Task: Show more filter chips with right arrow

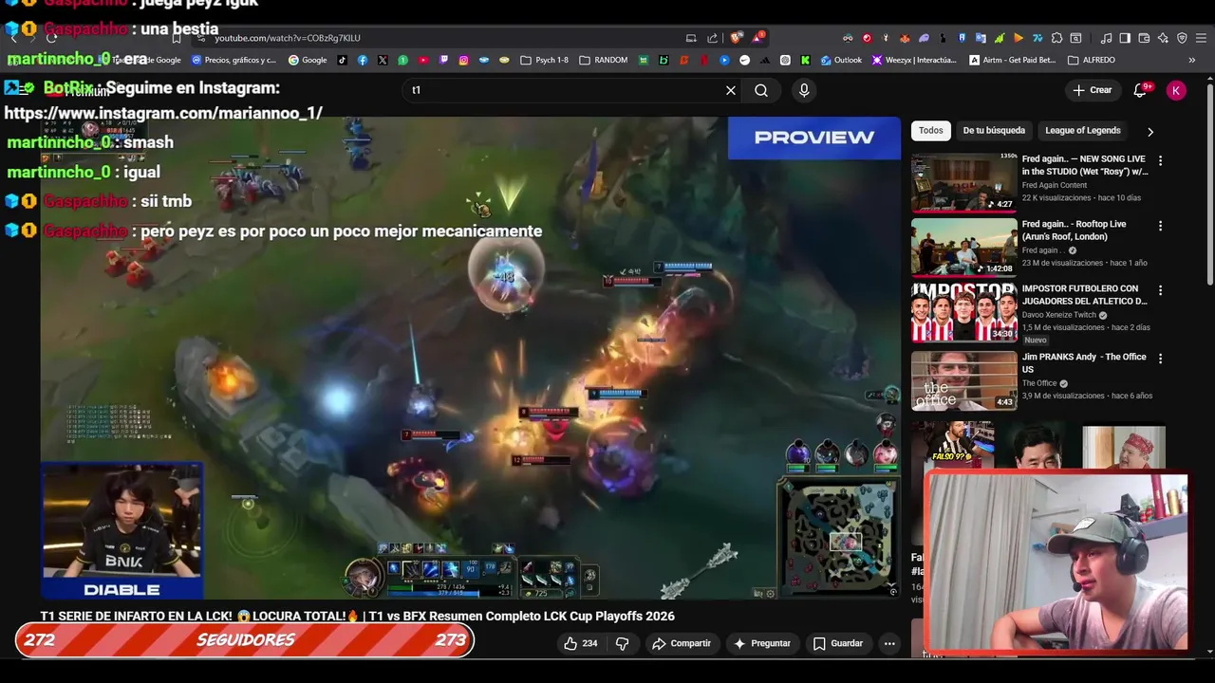Action: (1150, 132)
